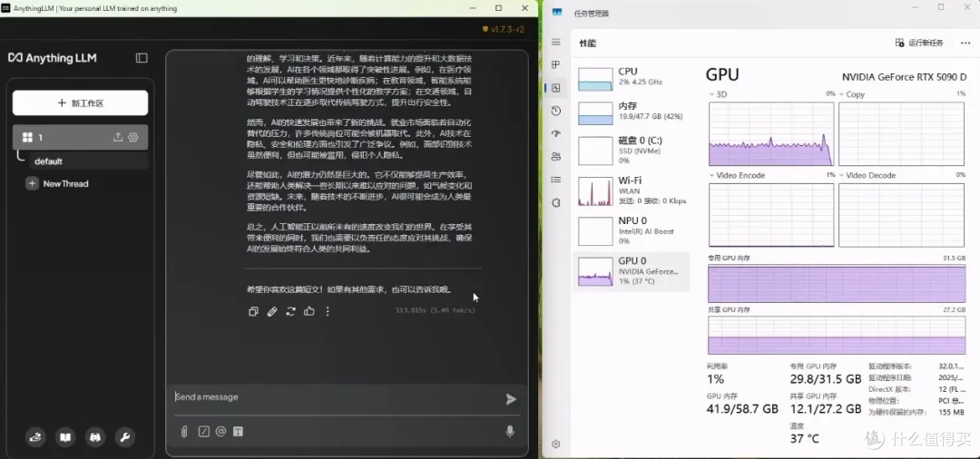The height and width of the screenshot is (459, 980).
Task: Attach a file with paperclip icon
Action: (183, 432)
